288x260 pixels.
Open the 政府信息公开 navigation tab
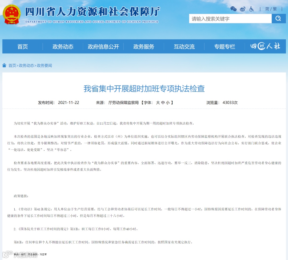(x=103, y=47)
